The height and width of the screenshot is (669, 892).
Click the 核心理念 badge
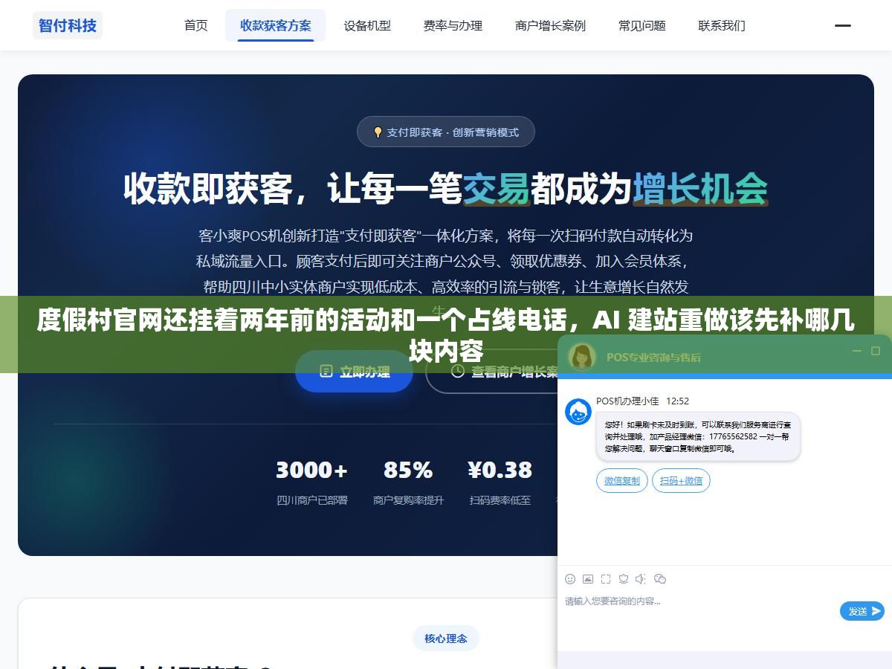[446, 639]
